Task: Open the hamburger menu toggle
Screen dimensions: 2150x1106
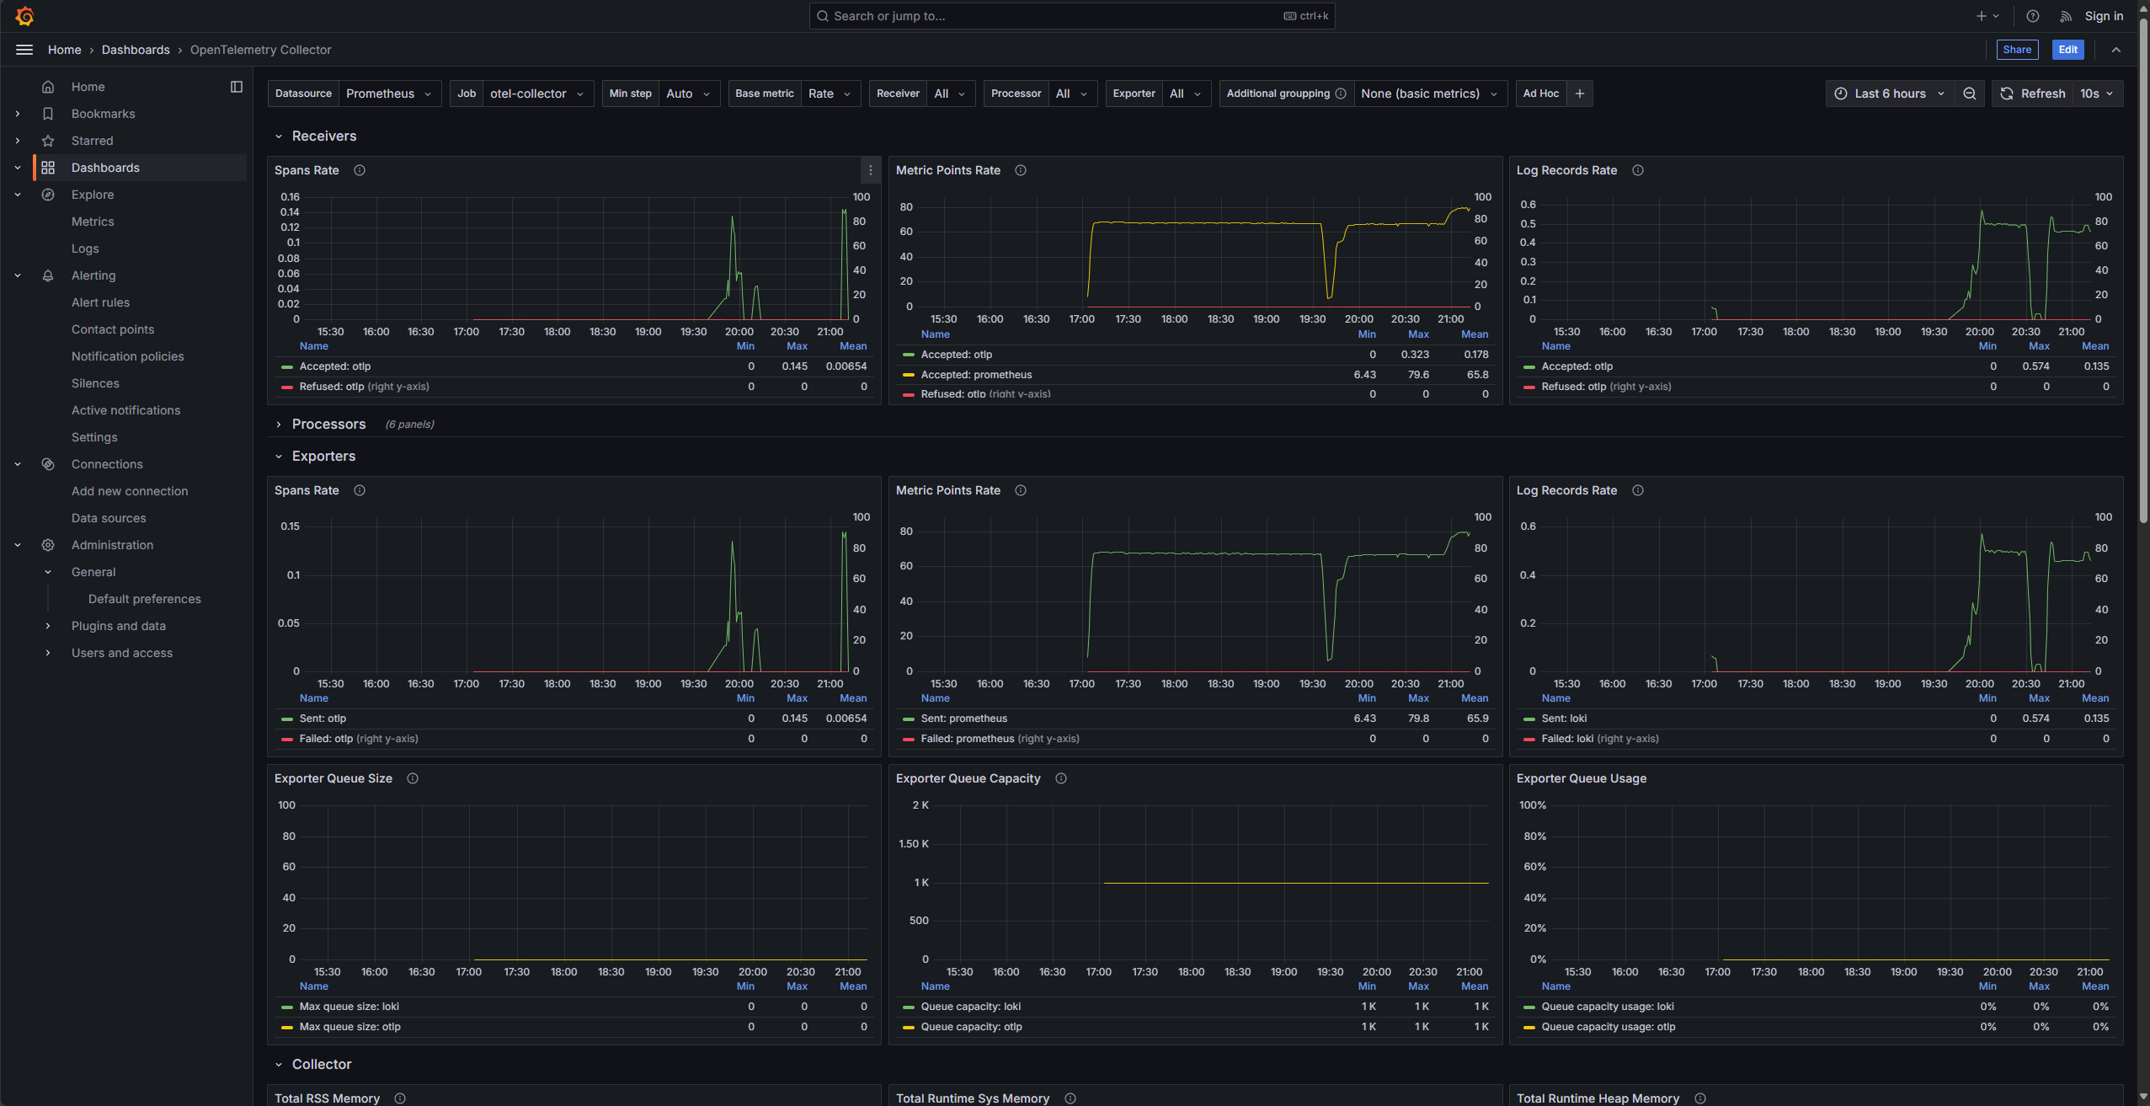Action: [24, 50]
